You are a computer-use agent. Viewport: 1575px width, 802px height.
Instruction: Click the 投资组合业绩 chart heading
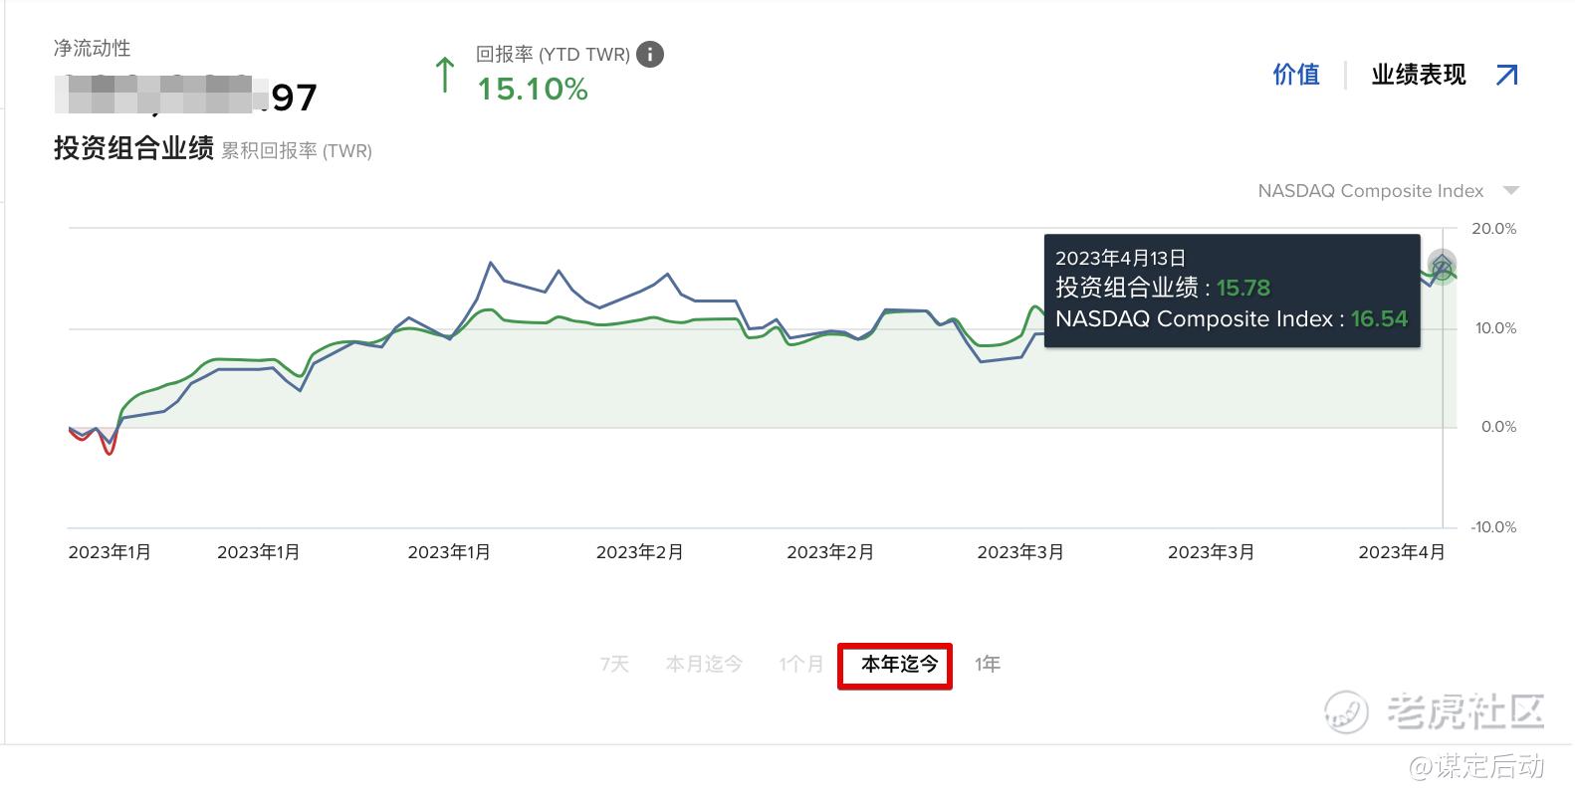pos(133,148)
